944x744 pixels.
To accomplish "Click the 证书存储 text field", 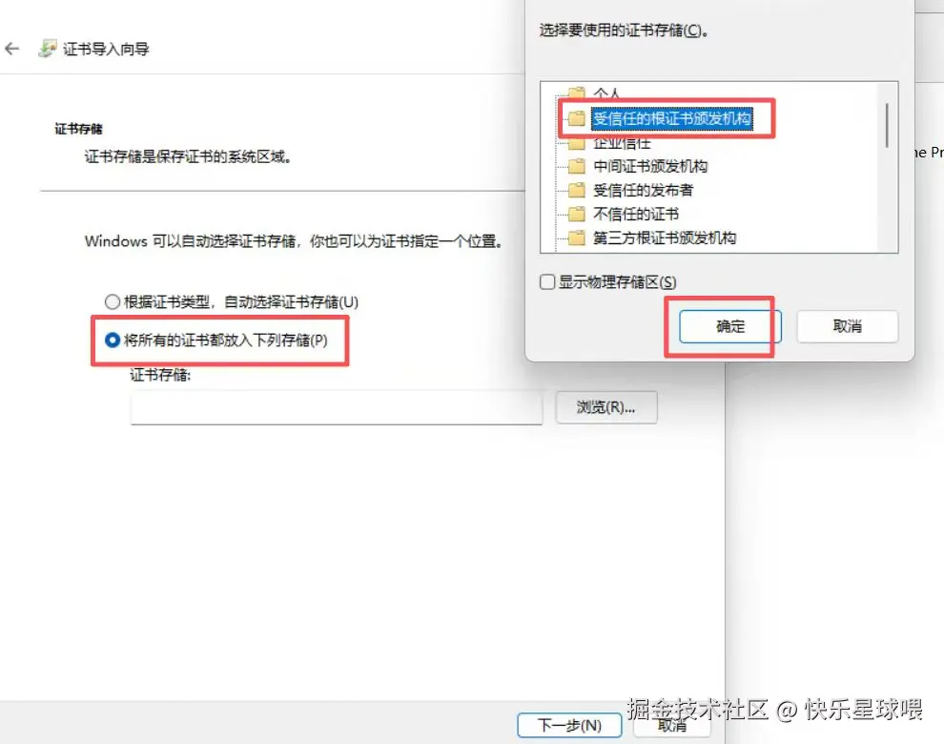I will coord(337,407).
